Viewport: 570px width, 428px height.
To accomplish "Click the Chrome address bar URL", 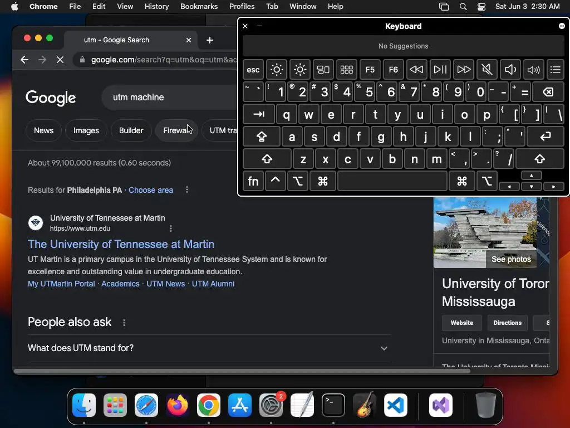I will [164, 60].
